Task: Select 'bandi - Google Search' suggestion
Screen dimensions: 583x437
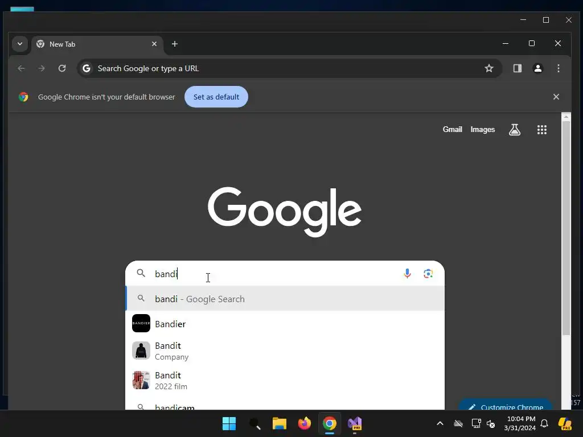Action: coord(285,299)
